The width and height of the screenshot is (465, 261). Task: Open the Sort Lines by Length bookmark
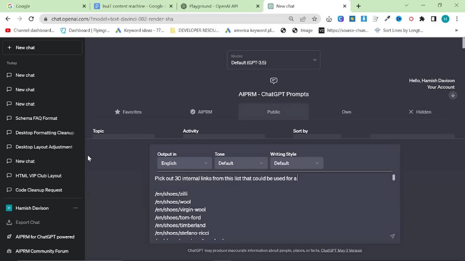399,30
